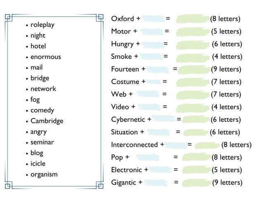This screenshot has height=203, width=264.
Task: Click the blue blank after Interconnected
Action: click(x=176, y=145)
